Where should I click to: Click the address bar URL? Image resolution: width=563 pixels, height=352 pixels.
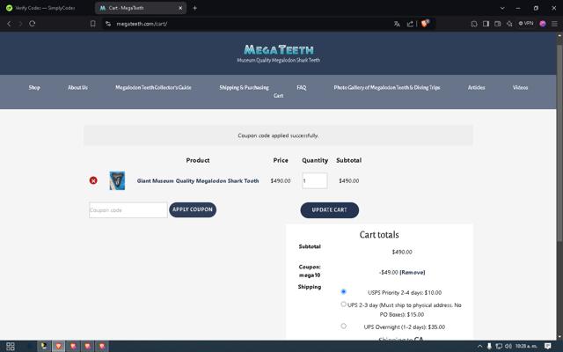pyautogui.click(x=142, y=24)
